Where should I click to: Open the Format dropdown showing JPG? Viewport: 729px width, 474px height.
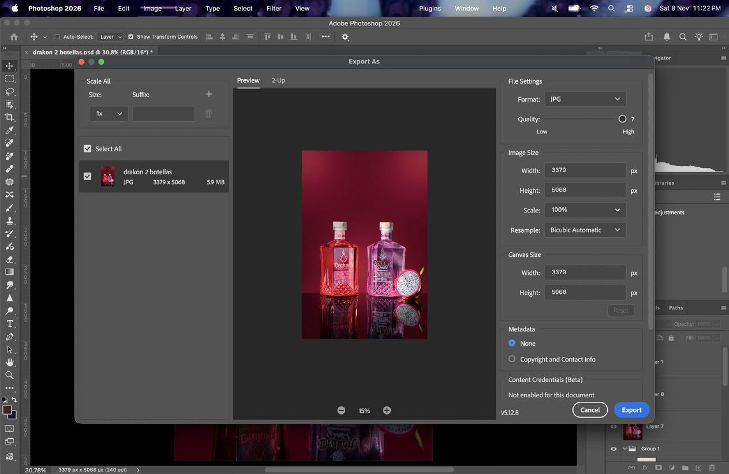[x=585, y=99]
